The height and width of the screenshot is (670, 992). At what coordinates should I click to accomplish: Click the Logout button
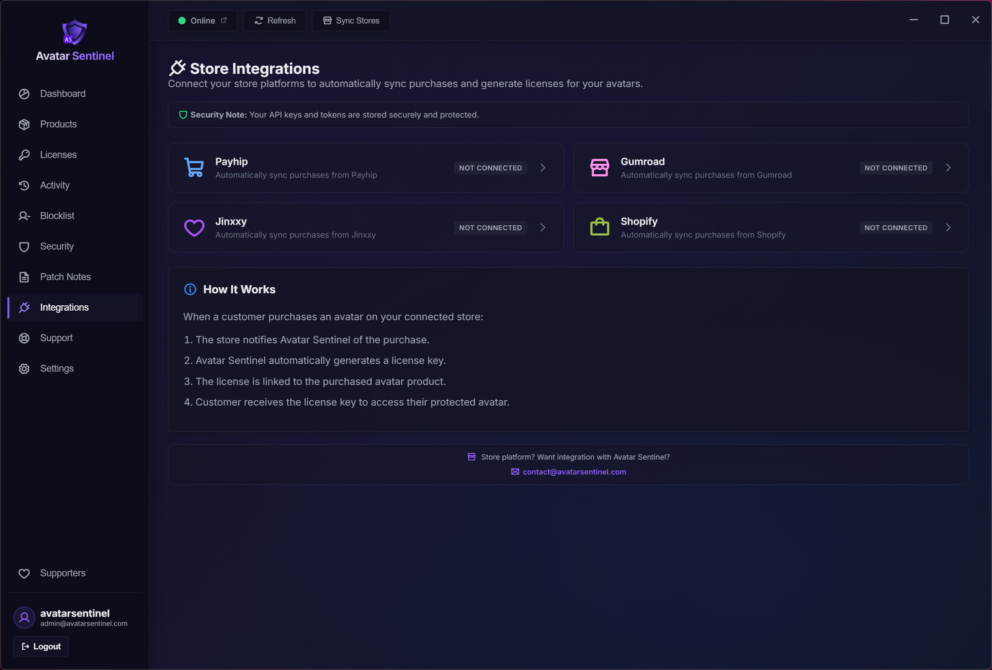click(x=41, y=646)
